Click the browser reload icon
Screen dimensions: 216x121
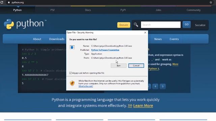tap(2, 2)
